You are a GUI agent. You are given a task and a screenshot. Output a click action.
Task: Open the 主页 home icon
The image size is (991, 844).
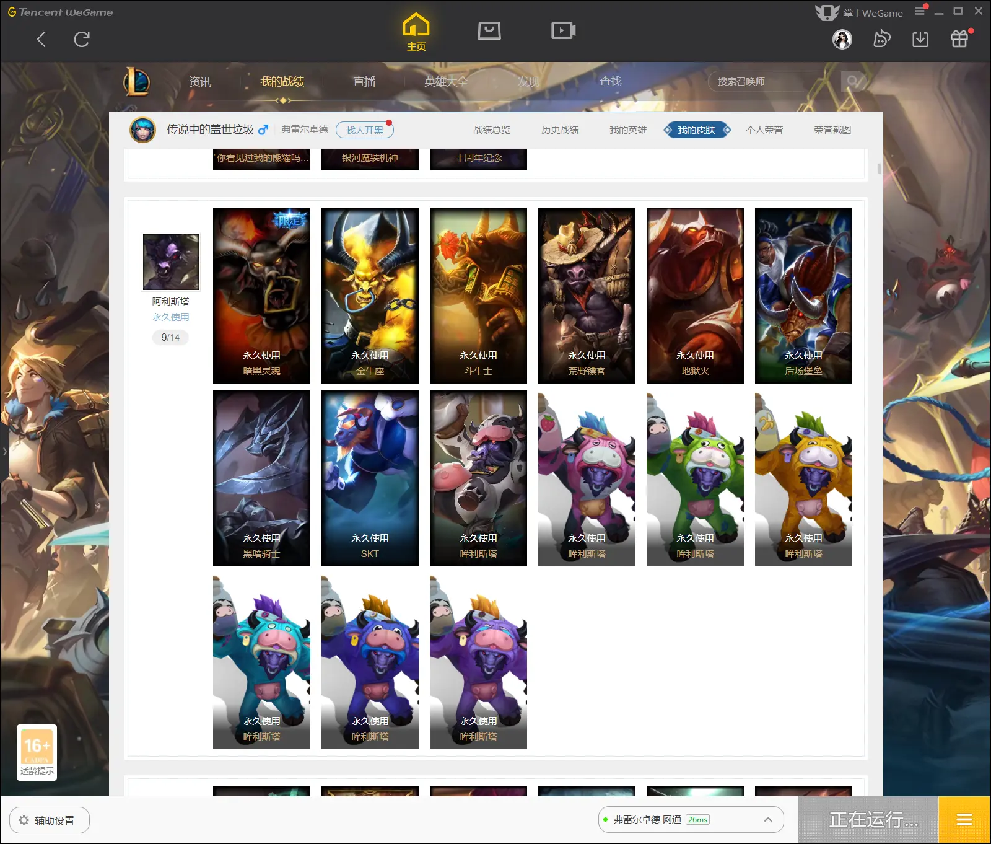pyautogui.click(x=416, y=32)
